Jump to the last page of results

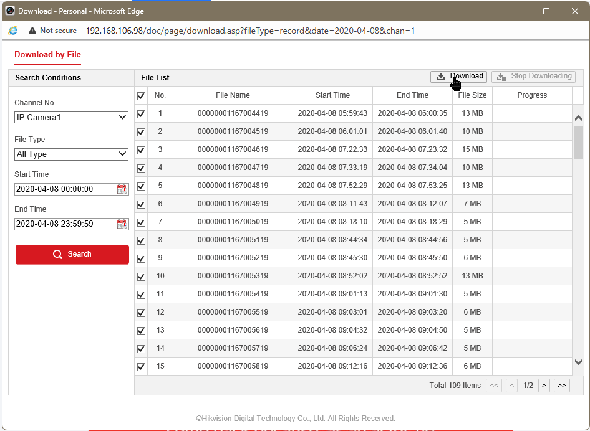coord(562,386)
